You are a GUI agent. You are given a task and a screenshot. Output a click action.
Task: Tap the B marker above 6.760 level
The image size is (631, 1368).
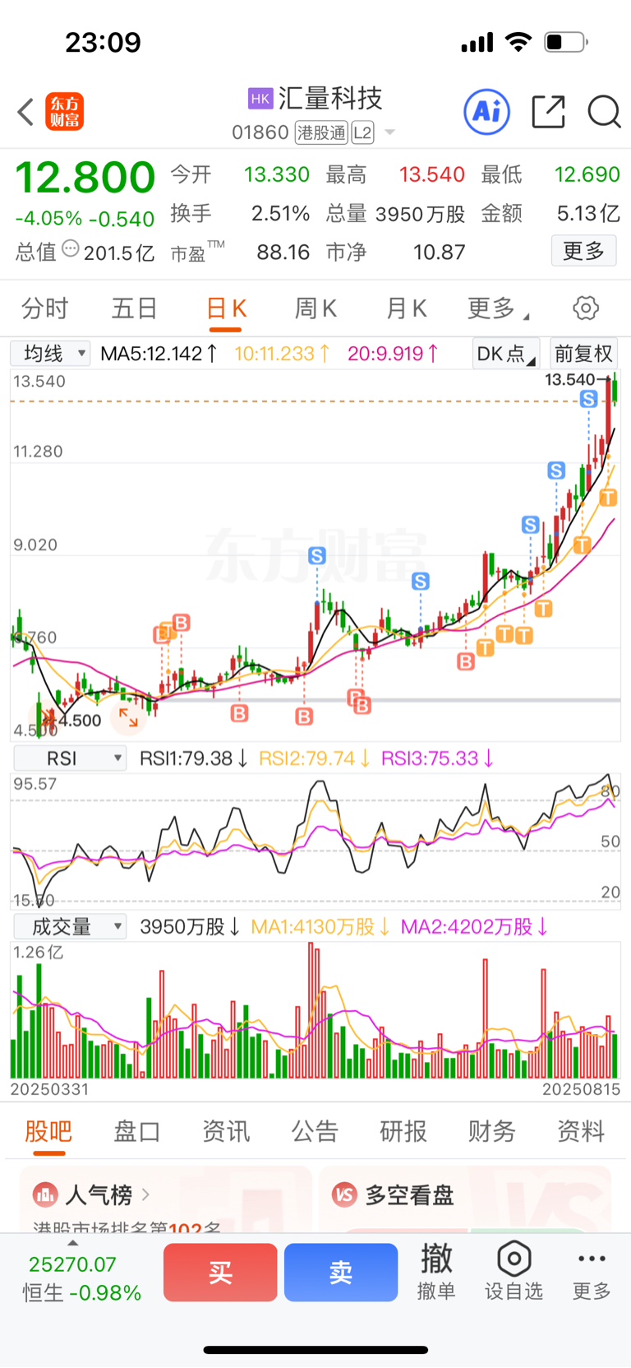point(182,623)
